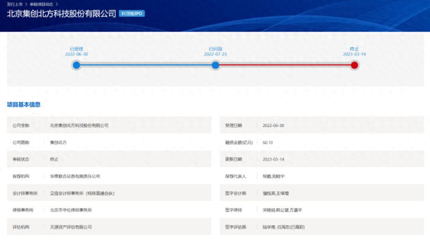Viewport: 430px width, 247px height.
Task: Click the red progress bar segment
Action: coord(285,65)
